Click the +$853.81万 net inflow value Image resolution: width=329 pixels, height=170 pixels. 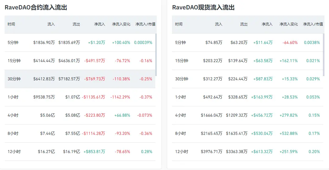pyautogui.click(x=94, y=152)
